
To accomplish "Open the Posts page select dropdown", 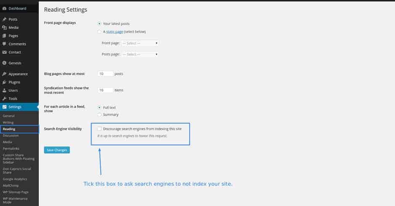I will coord(140,54).
